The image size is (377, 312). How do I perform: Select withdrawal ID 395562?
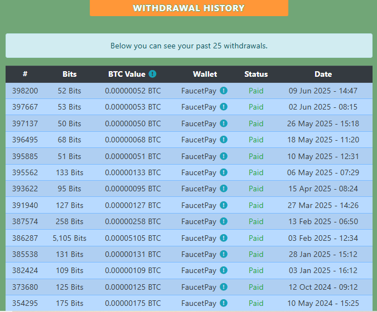[x=25, y=172]
